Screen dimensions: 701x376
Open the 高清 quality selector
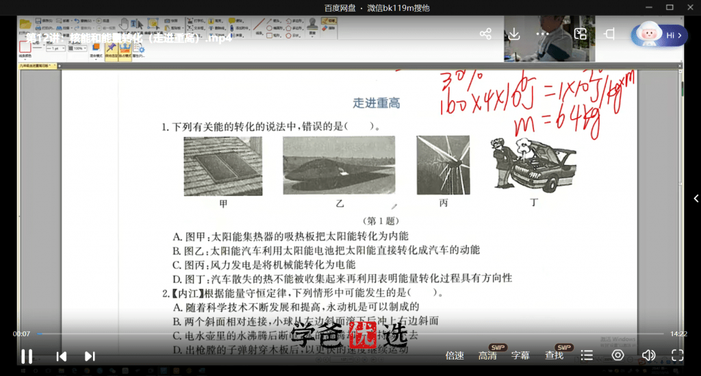click(x=487, y=355)
